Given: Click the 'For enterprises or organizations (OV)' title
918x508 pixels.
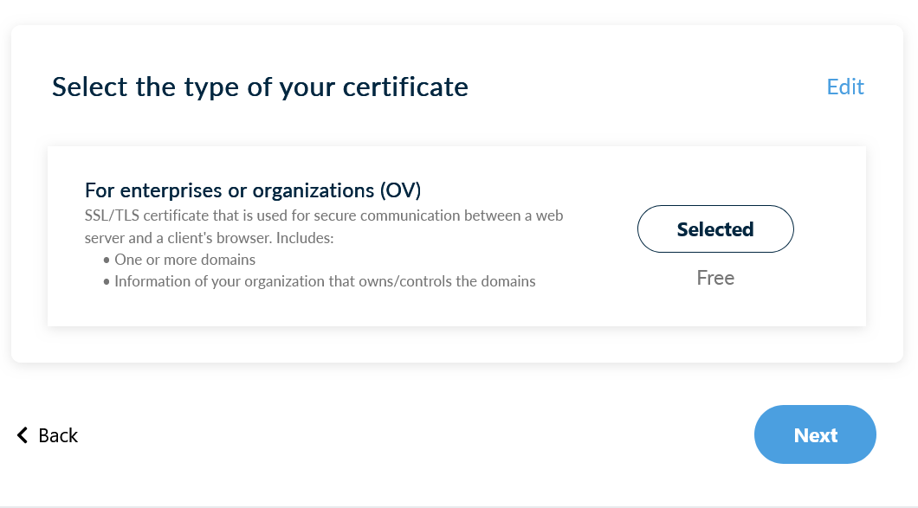Looking at the screenshot, I should (253, 190).
